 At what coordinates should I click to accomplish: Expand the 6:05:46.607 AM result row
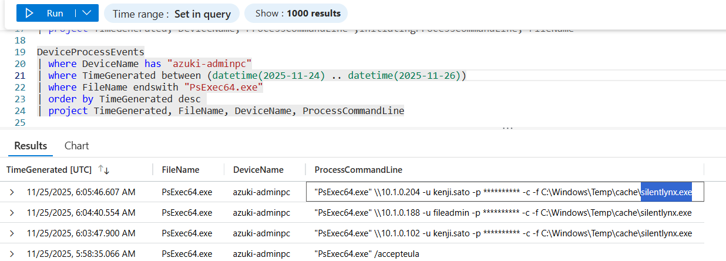pos(12,192)
